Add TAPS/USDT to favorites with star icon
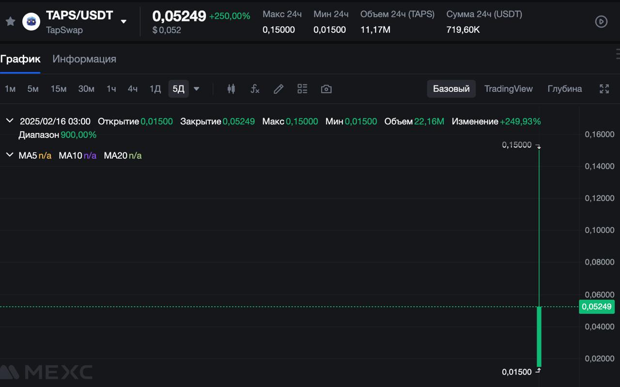This screenshot has height=387, width=620. 10,22
